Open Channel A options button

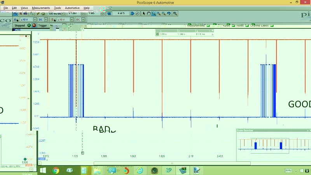coord(16,19)
